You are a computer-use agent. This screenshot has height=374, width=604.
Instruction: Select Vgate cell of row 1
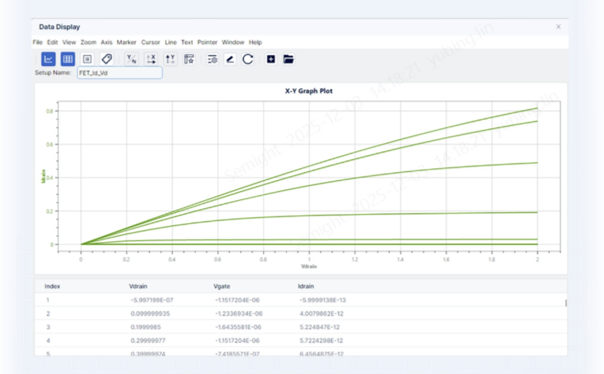tap(237, 300)
